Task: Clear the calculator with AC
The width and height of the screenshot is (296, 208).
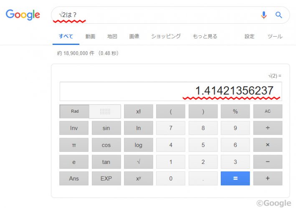Action: tap(268, 111)
